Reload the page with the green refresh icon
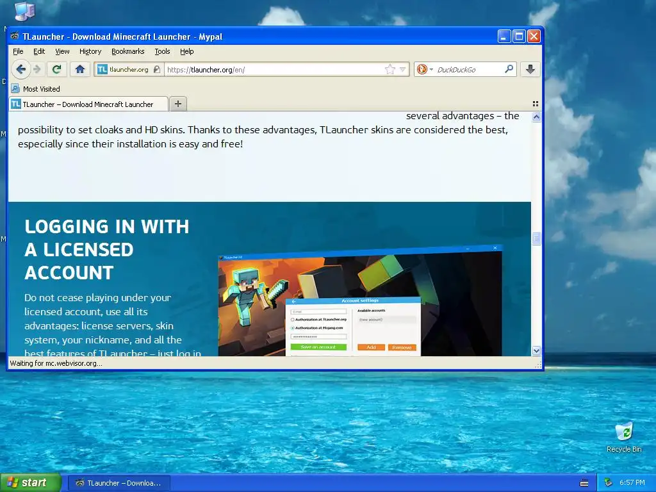Image resolution: width=656 pixels, height=492 pixels. point(57,69)
